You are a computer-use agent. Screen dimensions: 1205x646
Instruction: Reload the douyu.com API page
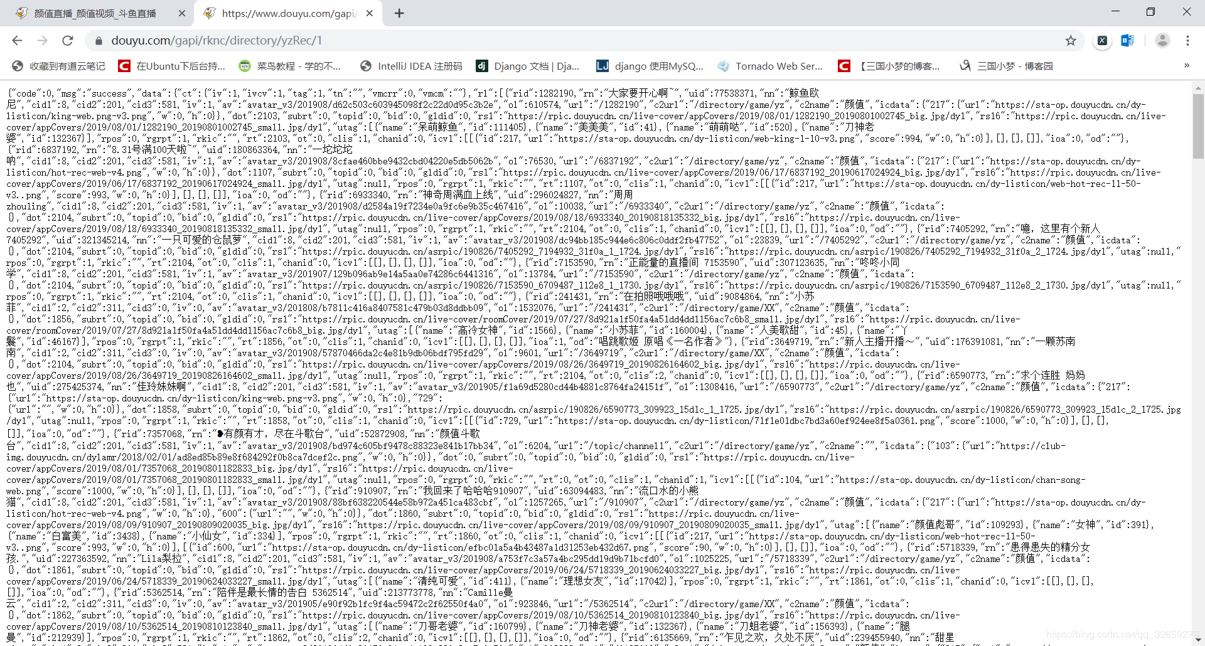coord(68,41)
